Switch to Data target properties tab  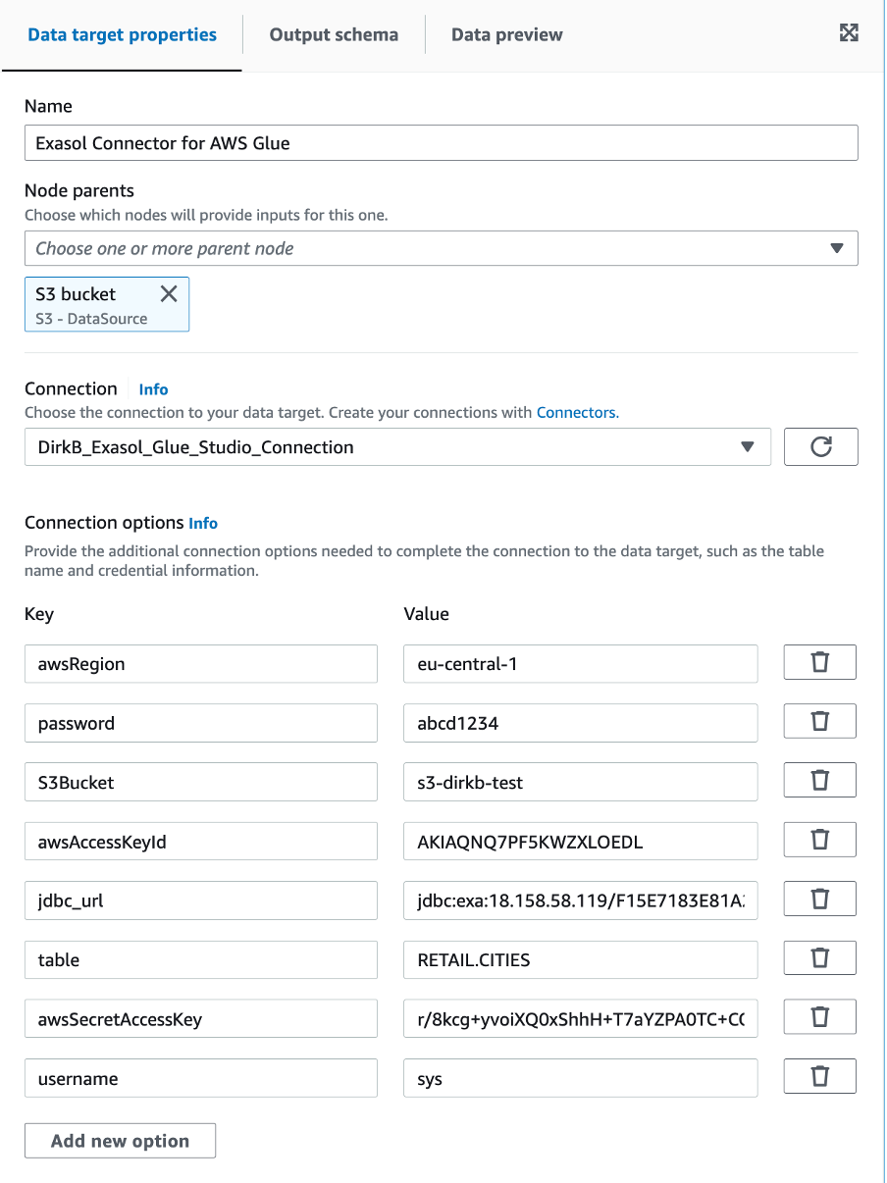point(122,35)
